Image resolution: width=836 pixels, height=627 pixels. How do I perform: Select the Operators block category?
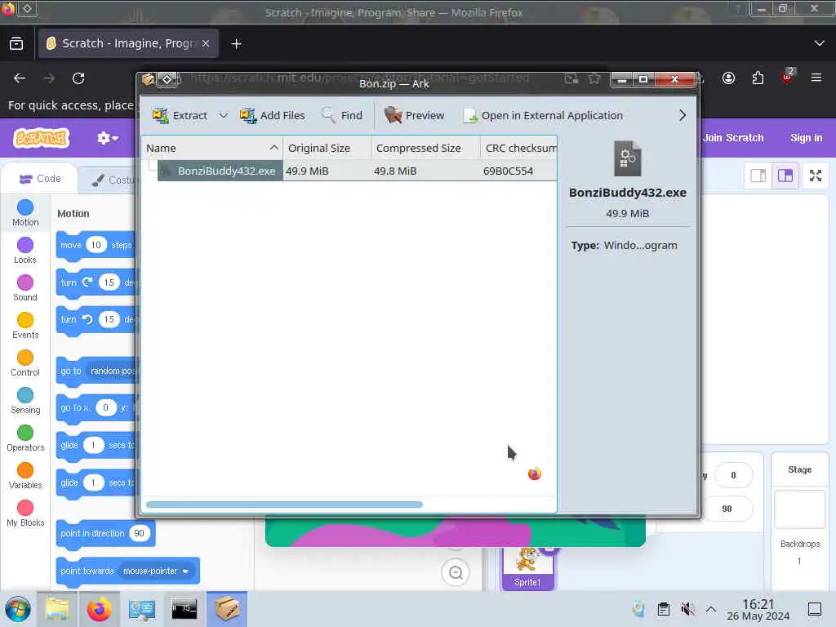click(25, 438)
